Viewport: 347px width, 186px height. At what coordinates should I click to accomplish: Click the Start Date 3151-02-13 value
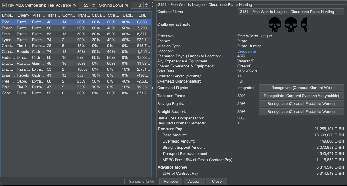[247, 71]
